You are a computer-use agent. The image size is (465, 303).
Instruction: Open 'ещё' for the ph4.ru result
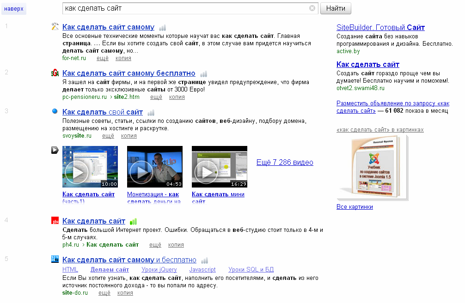coord(155,245)
